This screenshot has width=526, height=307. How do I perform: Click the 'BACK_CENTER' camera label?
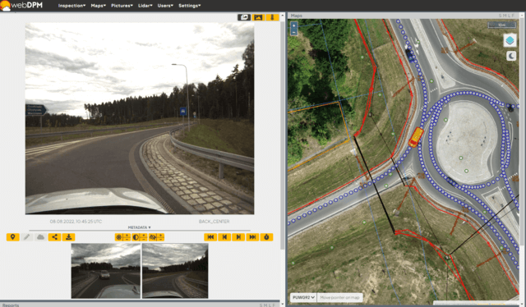coord(214,222)
